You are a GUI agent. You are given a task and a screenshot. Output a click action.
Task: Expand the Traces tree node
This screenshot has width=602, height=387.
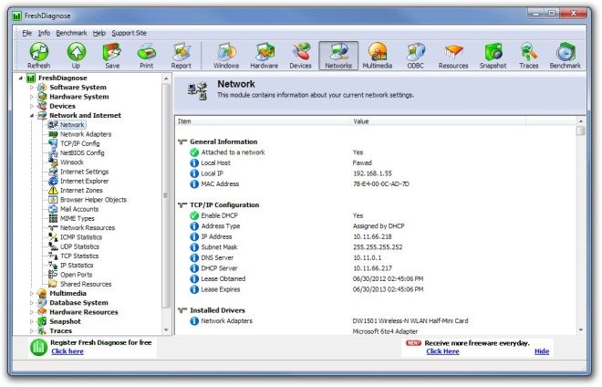pos(32,331)
